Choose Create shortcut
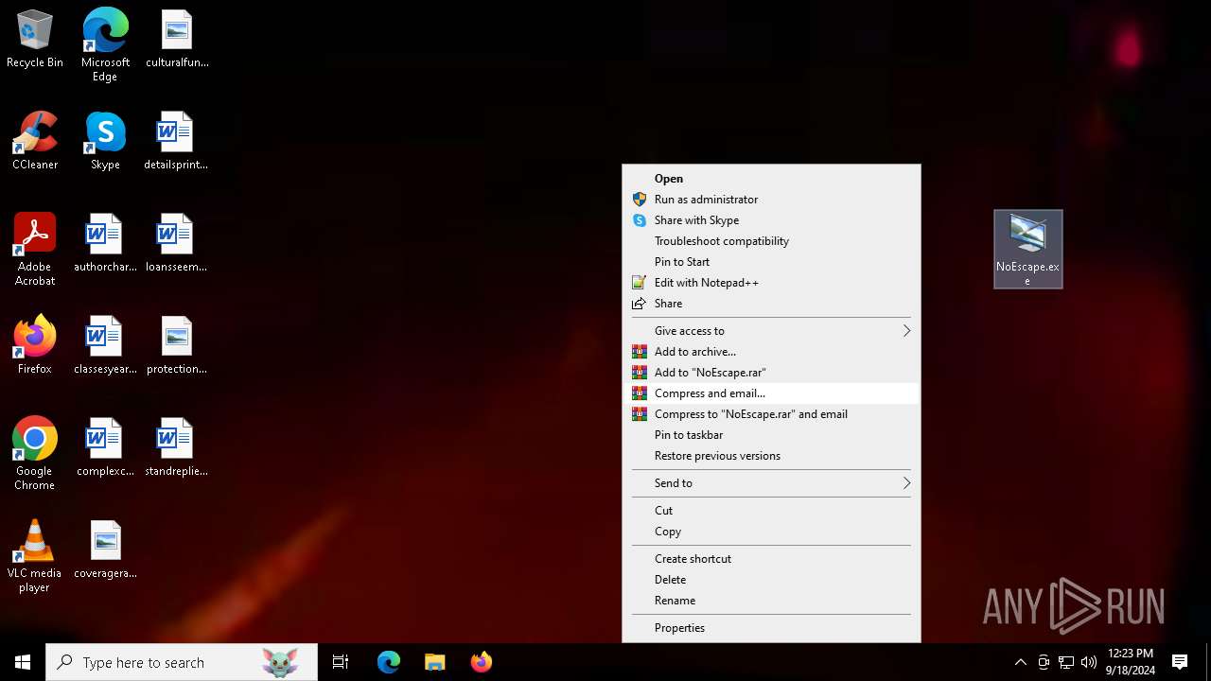The width and height of the screenshot is (1211, 681). pyautogui.click(x=771, y=559)
